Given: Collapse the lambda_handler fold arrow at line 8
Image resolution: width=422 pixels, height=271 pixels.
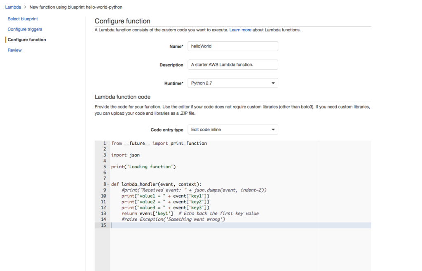Looking at the screenshot, I should [x=108, y=184].
